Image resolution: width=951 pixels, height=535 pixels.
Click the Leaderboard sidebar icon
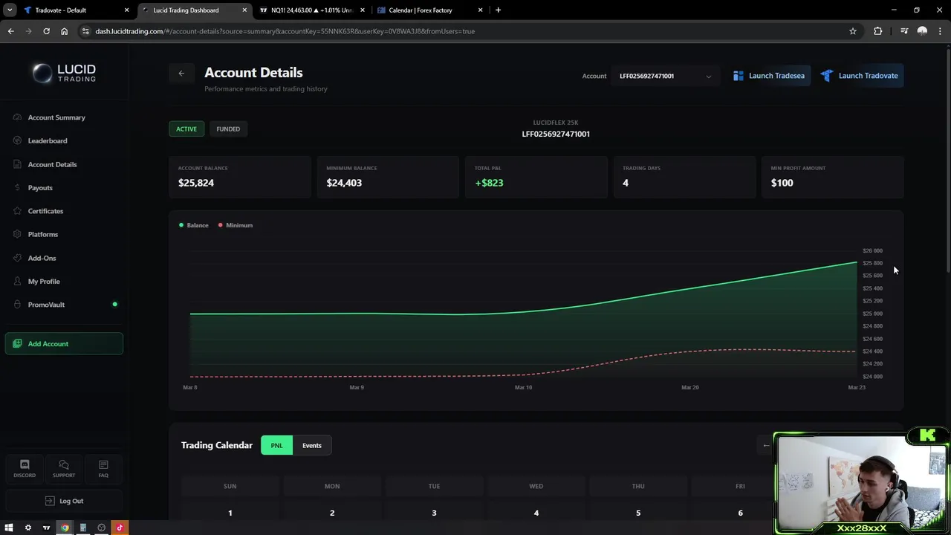17,140
